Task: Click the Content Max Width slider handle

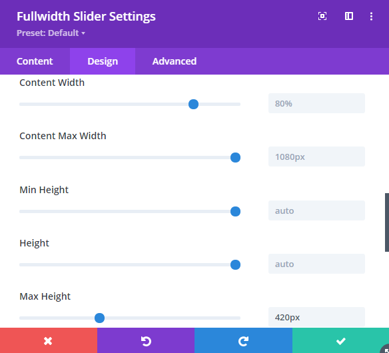Action: [235, 158]
